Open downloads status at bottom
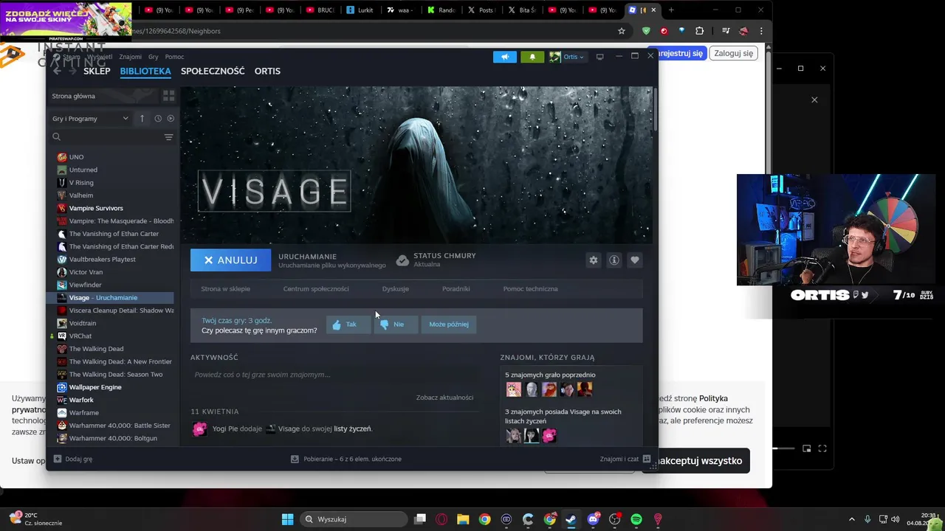This screenshot has height=531, width=945. pyautogui.click(x=346, y=459)
